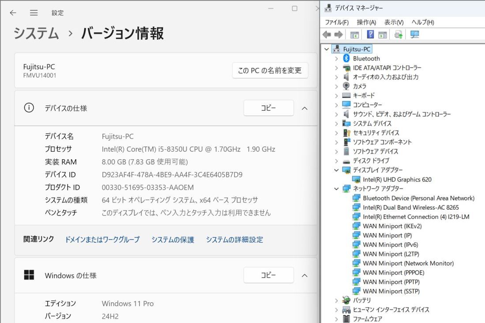Open the blue help toolbar icon

click(x=370, y=34)
